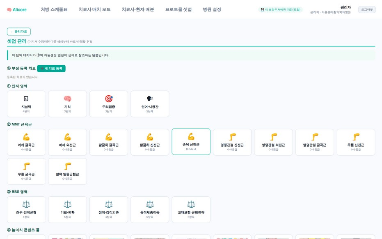The height and width of the screenshot is (239, 382).
Task: Click the ③ BBS 영역 section heading
Action: [x=17, y=192]
